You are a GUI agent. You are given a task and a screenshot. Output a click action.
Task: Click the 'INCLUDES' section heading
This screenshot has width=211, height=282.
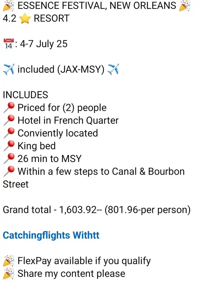tap(25, 95)
